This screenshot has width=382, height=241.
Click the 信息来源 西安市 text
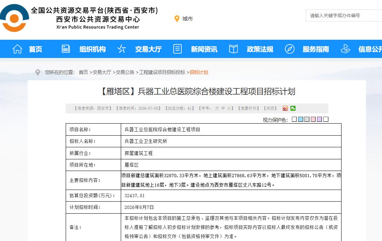click(x=93, y=108)
